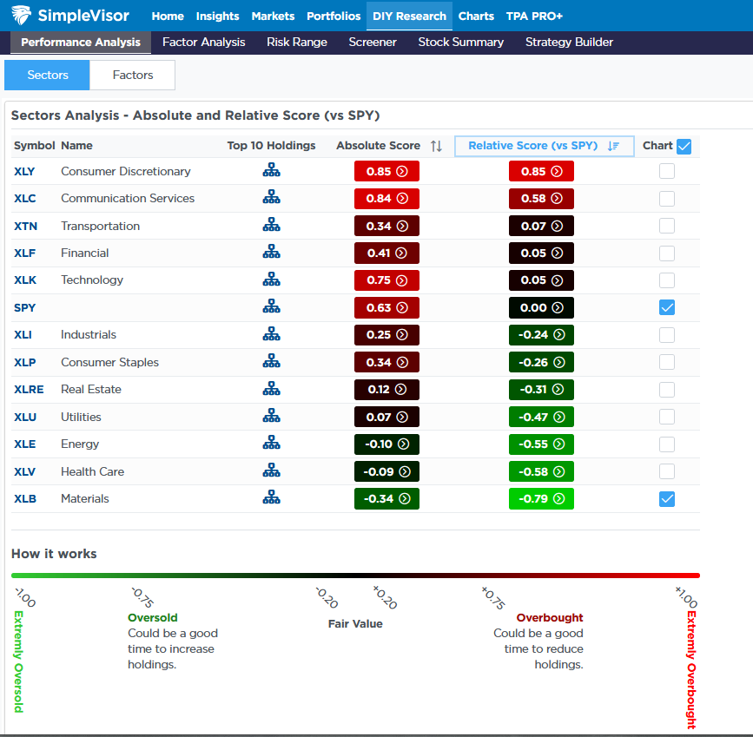
Task: Click the SimpleVisor eagle logo
Action: pyautogui.click(x=22, y=16)
